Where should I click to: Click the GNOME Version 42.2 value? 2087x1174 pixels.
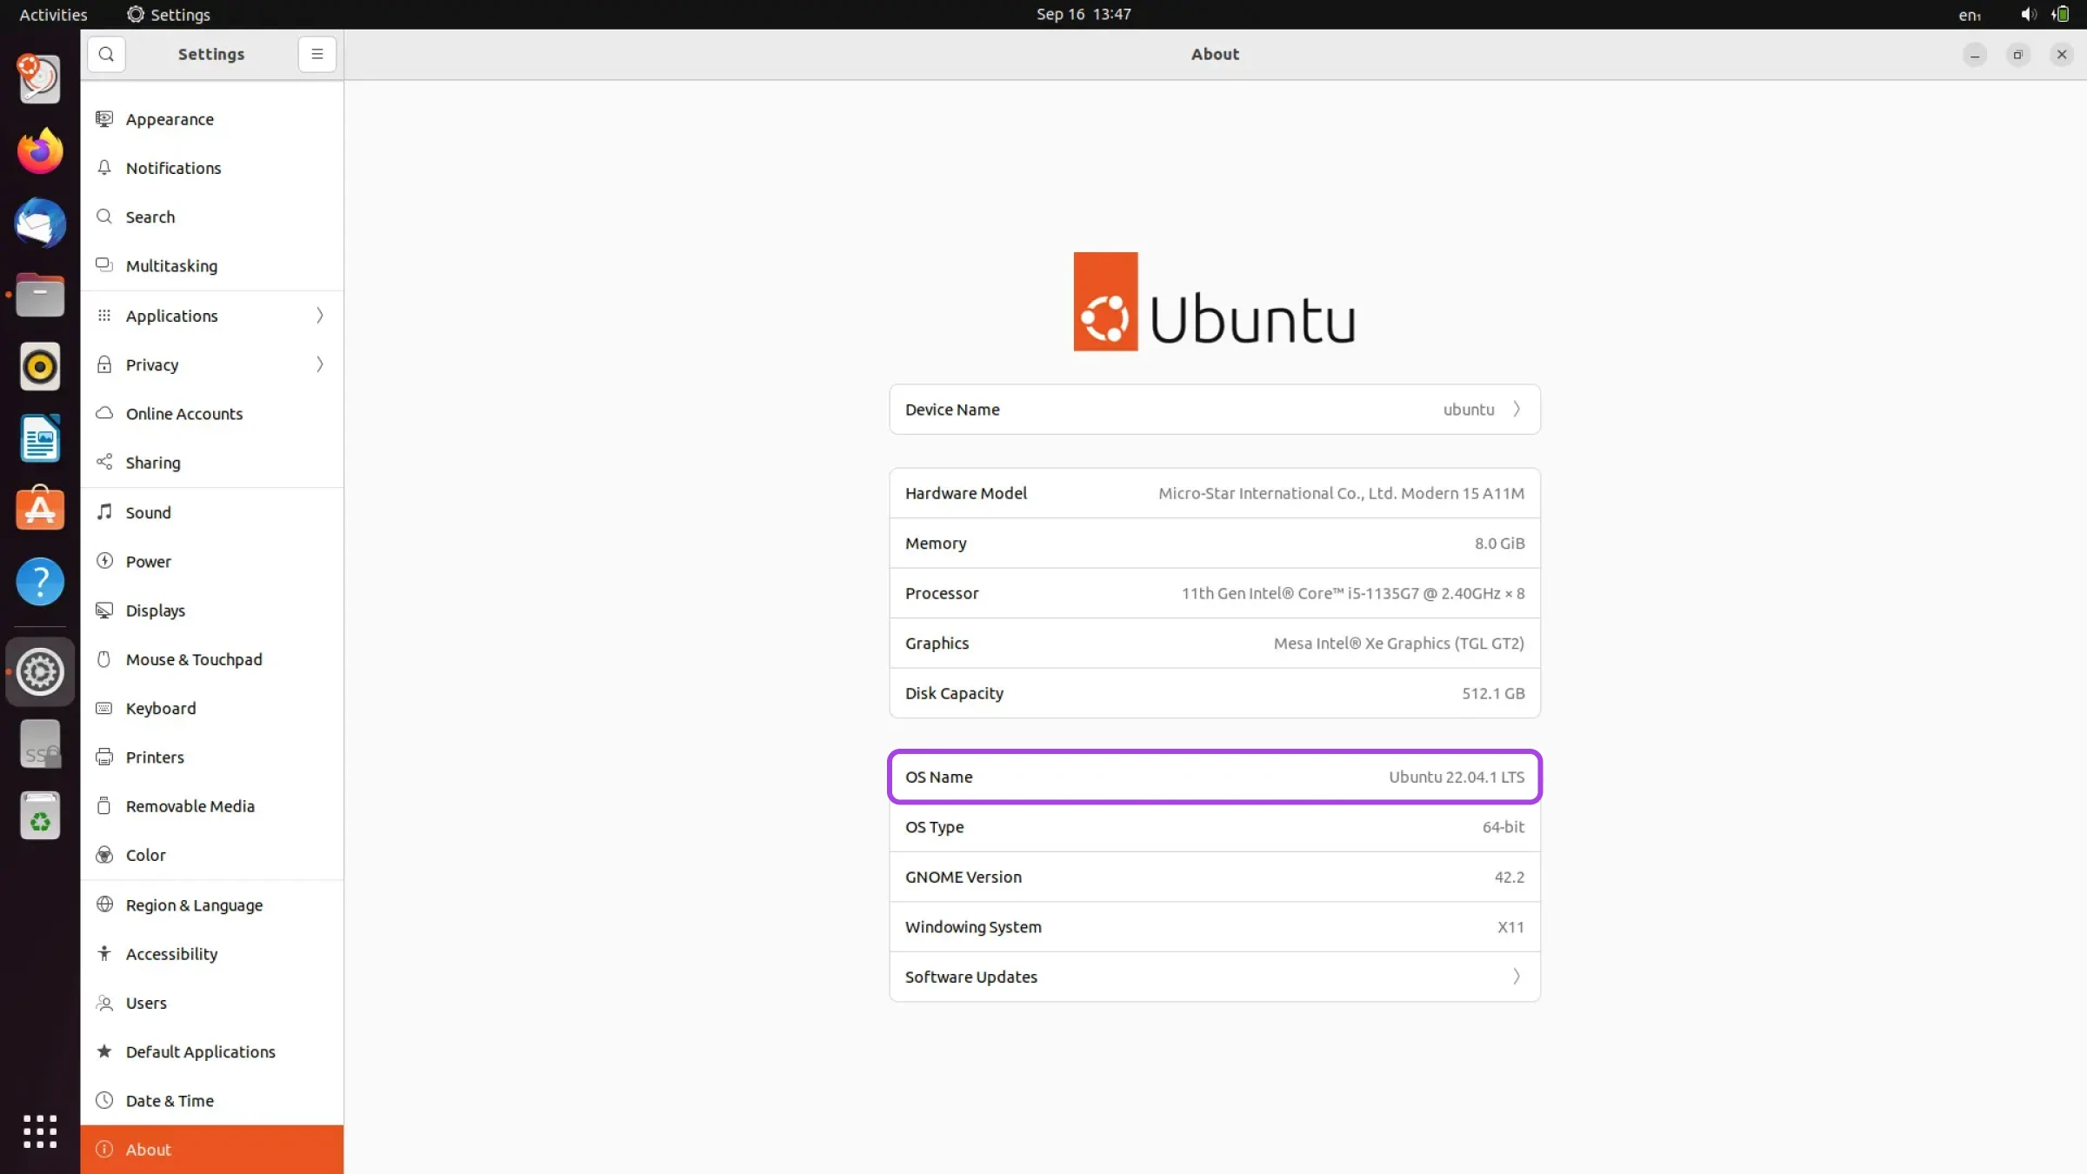coord(1509,877)
